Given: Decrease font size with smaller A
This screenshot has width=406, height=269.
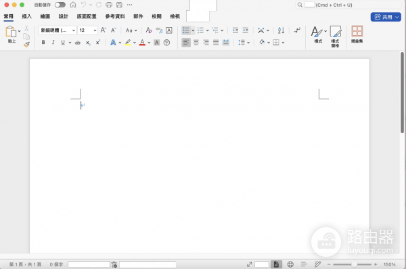Looking at the screenshot, I should point(114,30).
